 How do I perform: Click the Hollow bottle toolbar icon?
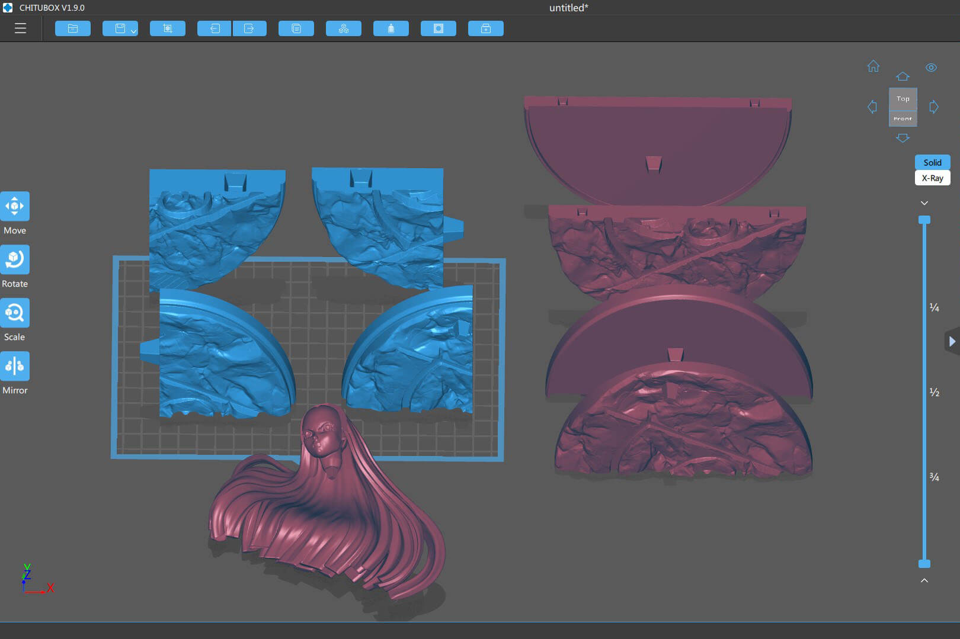pos(391,28)
